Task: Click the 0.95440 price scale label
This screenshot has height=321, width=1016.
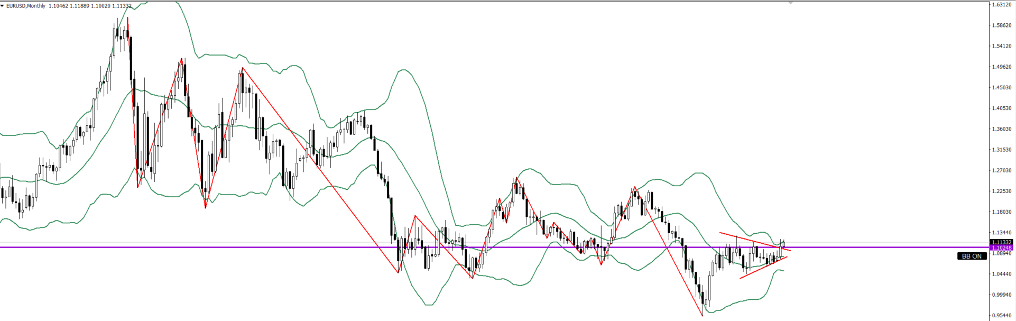Action: point(1002,316)
